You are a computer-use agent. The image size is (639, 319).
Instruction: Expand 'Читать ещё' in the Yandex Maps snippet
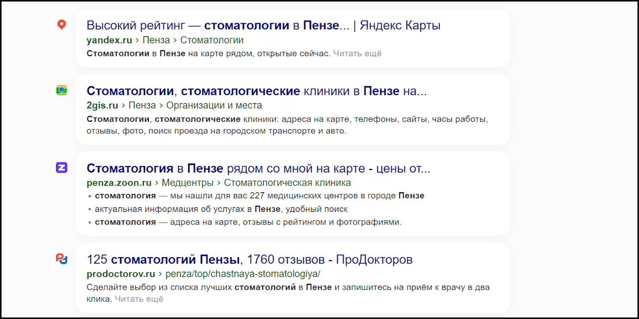coord(357,53)
